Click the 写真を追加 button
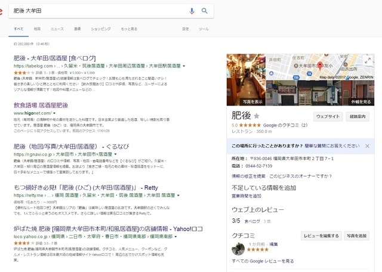382x272 pixels. click(x=357, y=236)
